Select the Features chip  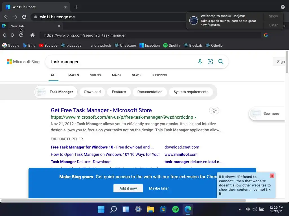point(119,92)
